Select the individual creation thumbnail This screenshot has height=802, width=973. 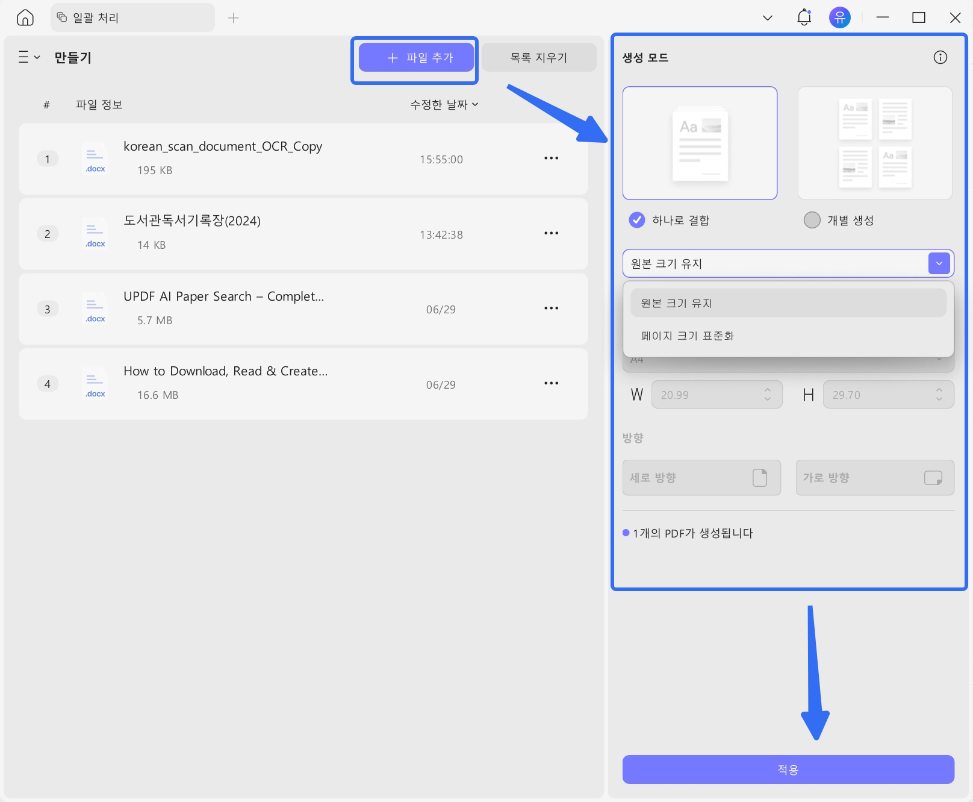coord(875,143)
